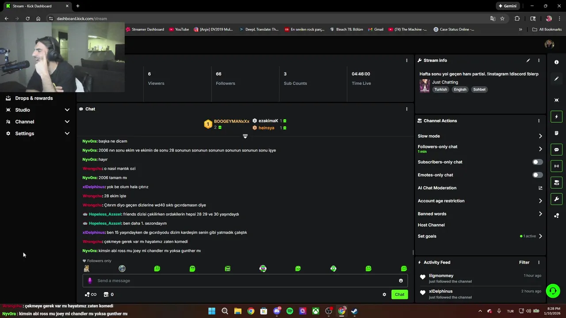Click the browser address bar
Viewport: 566px width, 318px height.
pos(265,19)
